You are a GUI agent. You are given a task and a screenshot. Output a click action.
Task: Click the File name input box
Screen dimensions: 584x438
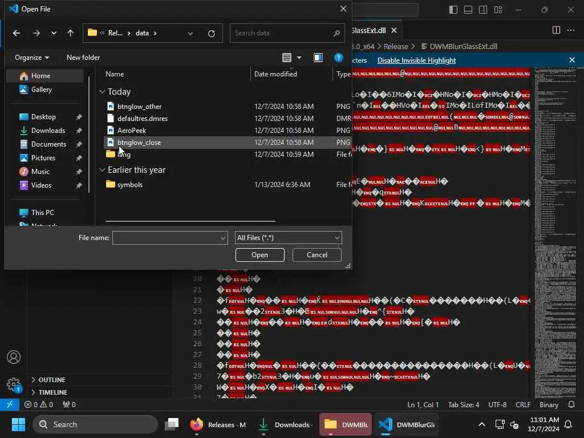coord(166,238)
